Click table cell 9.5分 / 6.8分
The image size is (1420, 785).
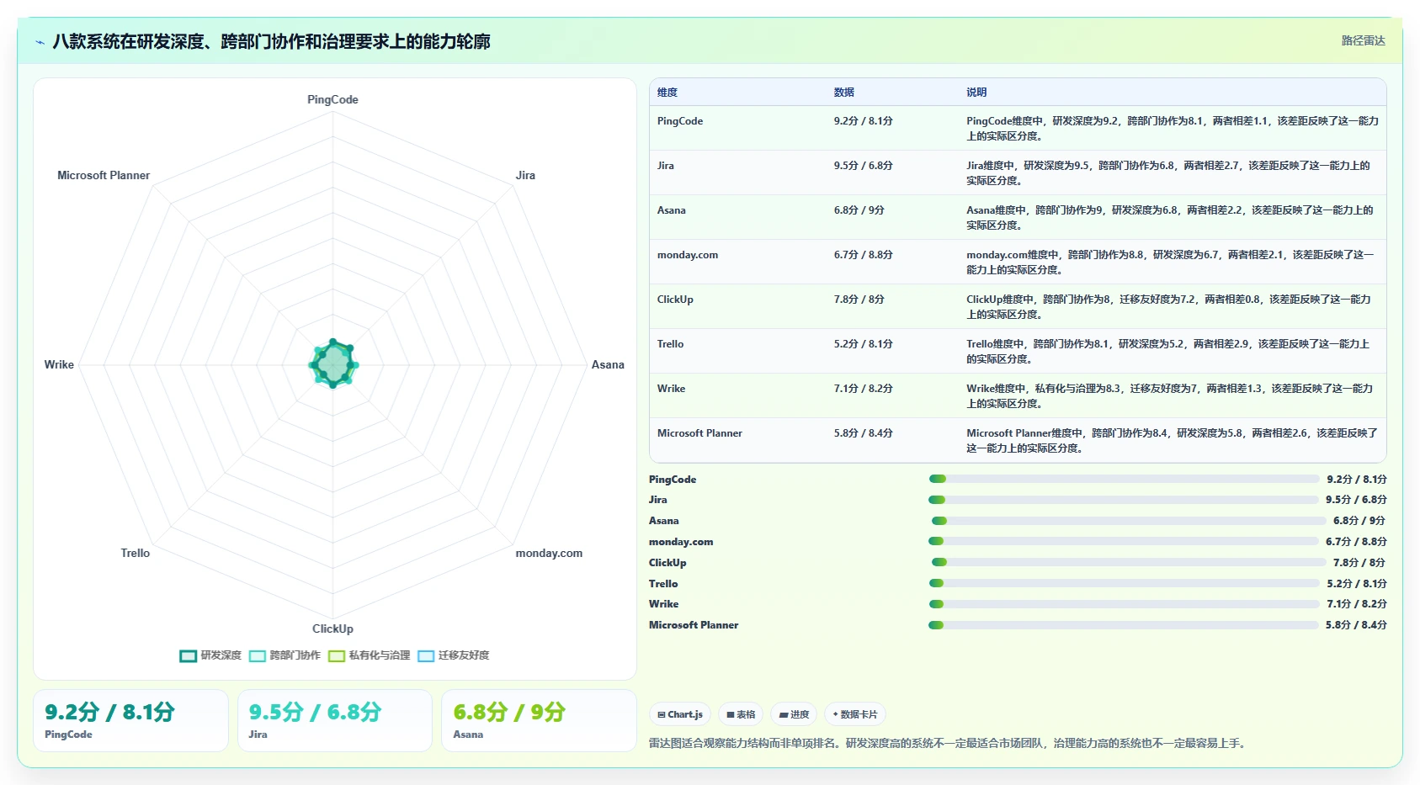click(864, 166)
